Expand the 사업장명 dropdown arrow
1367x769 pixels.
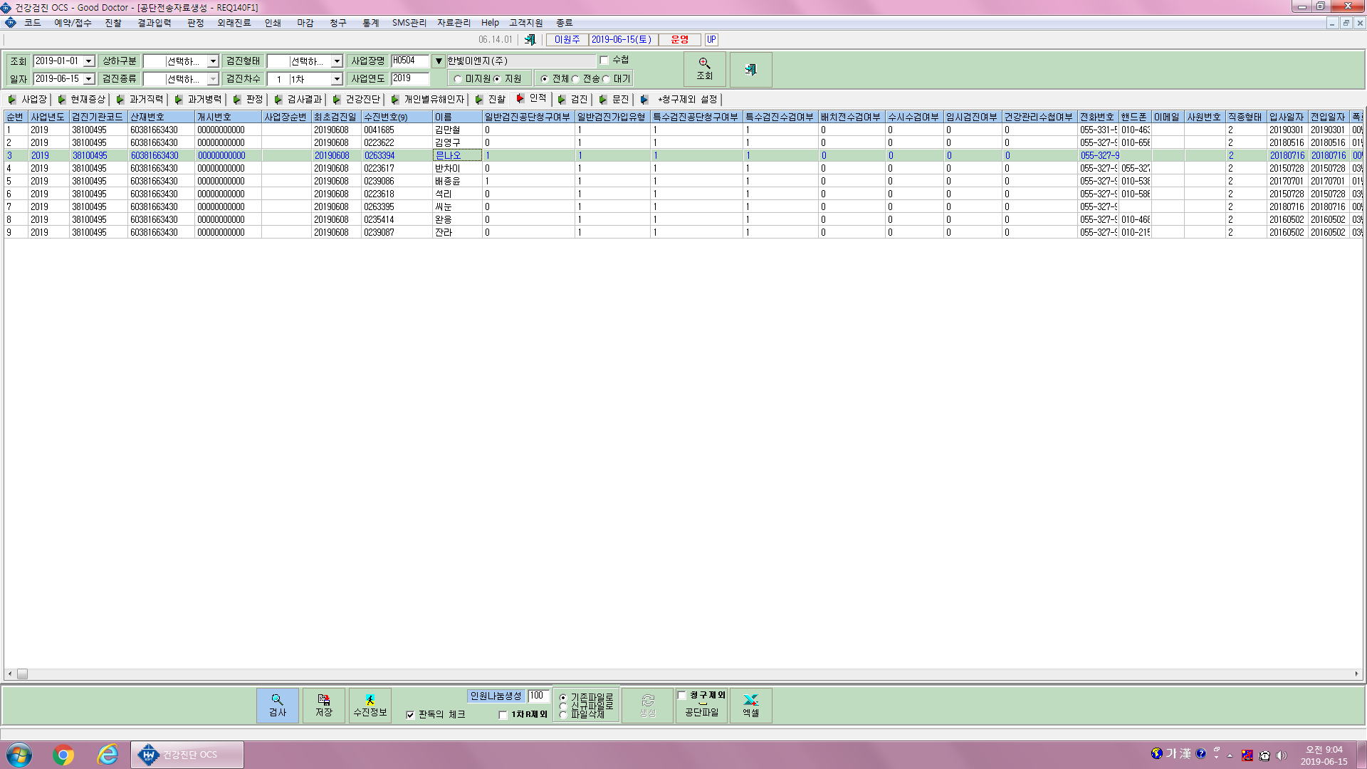pyautogui.click(x=439, y=61)
